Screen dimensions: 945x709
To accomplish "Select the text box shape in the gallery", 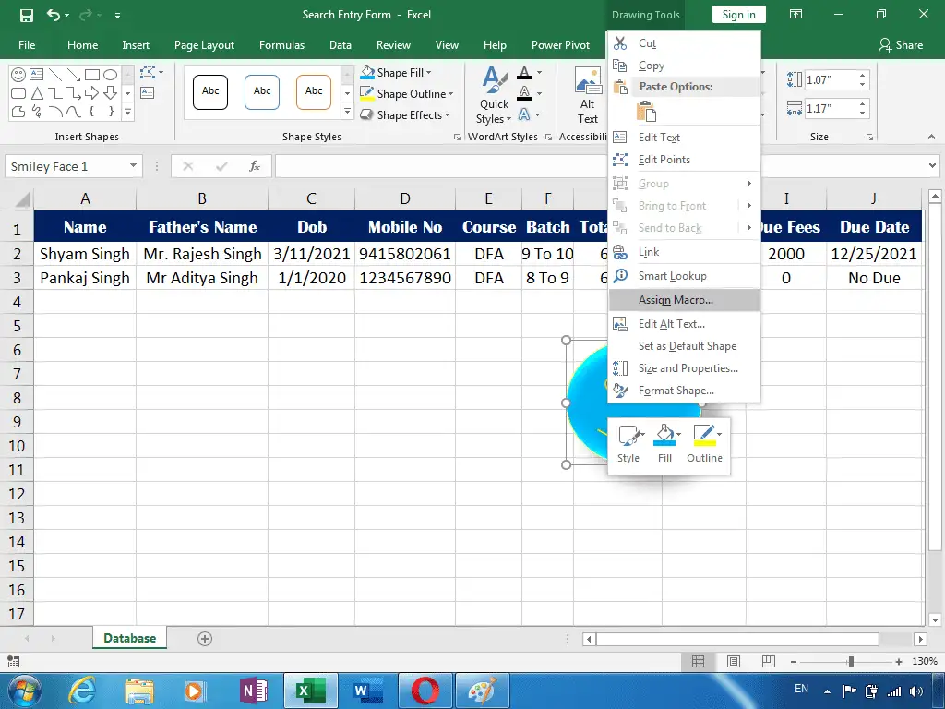I will coord(36,75).
